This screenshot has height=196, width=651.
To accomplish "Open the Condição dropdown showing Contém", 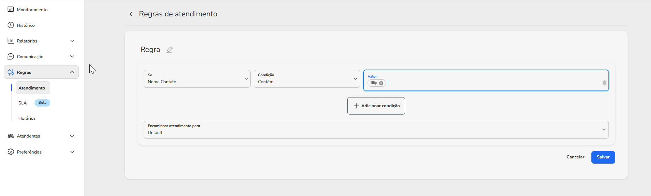I will 307,79.
